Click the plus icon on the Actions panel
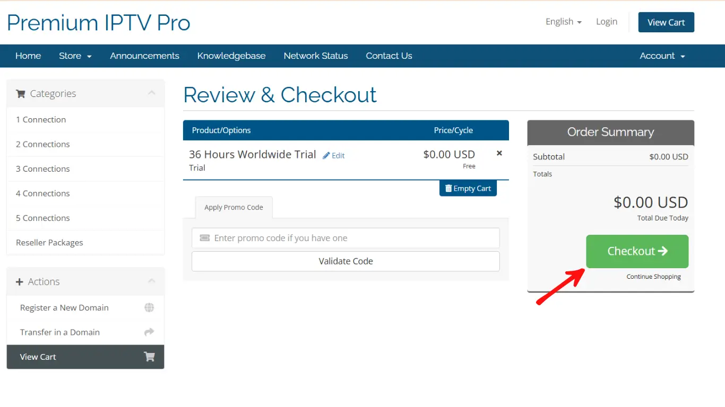 click(20, 281)
